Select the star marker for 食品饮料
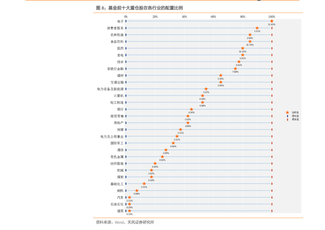This screenshot has height=230, width=325. click(x=250, y=41)
